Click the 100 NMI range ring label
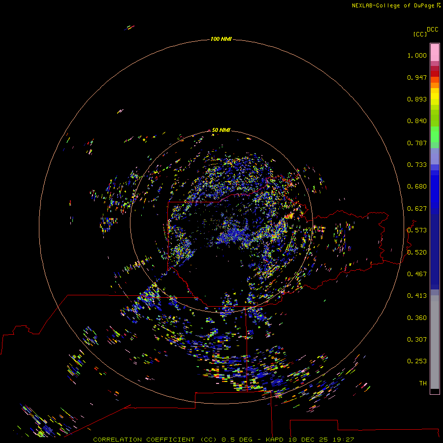 (x=221, y=39)
